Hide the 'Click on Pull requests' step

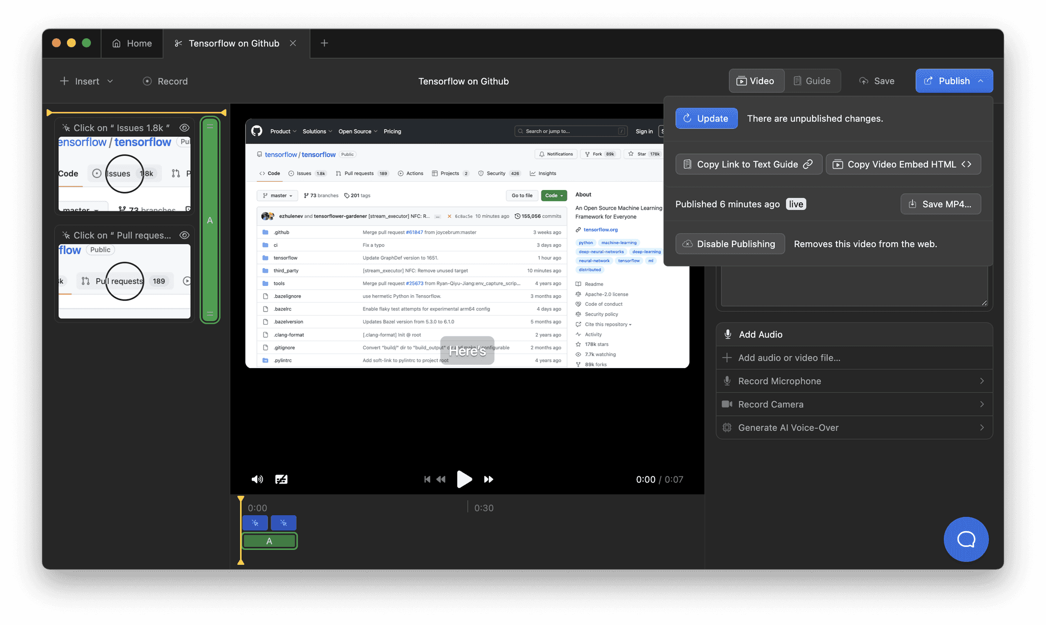click(184, 235)
